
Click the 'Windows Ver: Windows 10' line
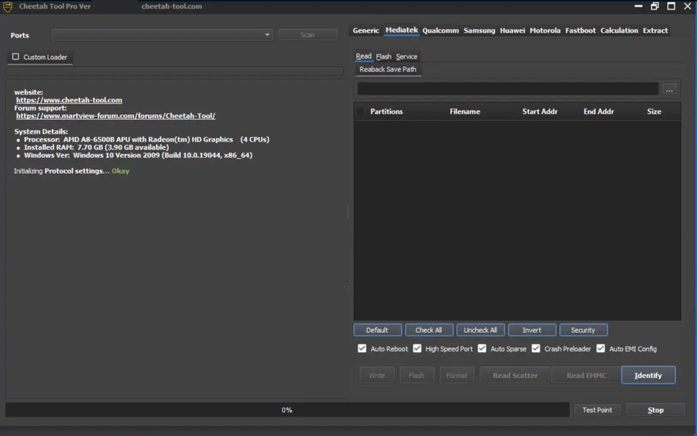[x=138, y=155]
